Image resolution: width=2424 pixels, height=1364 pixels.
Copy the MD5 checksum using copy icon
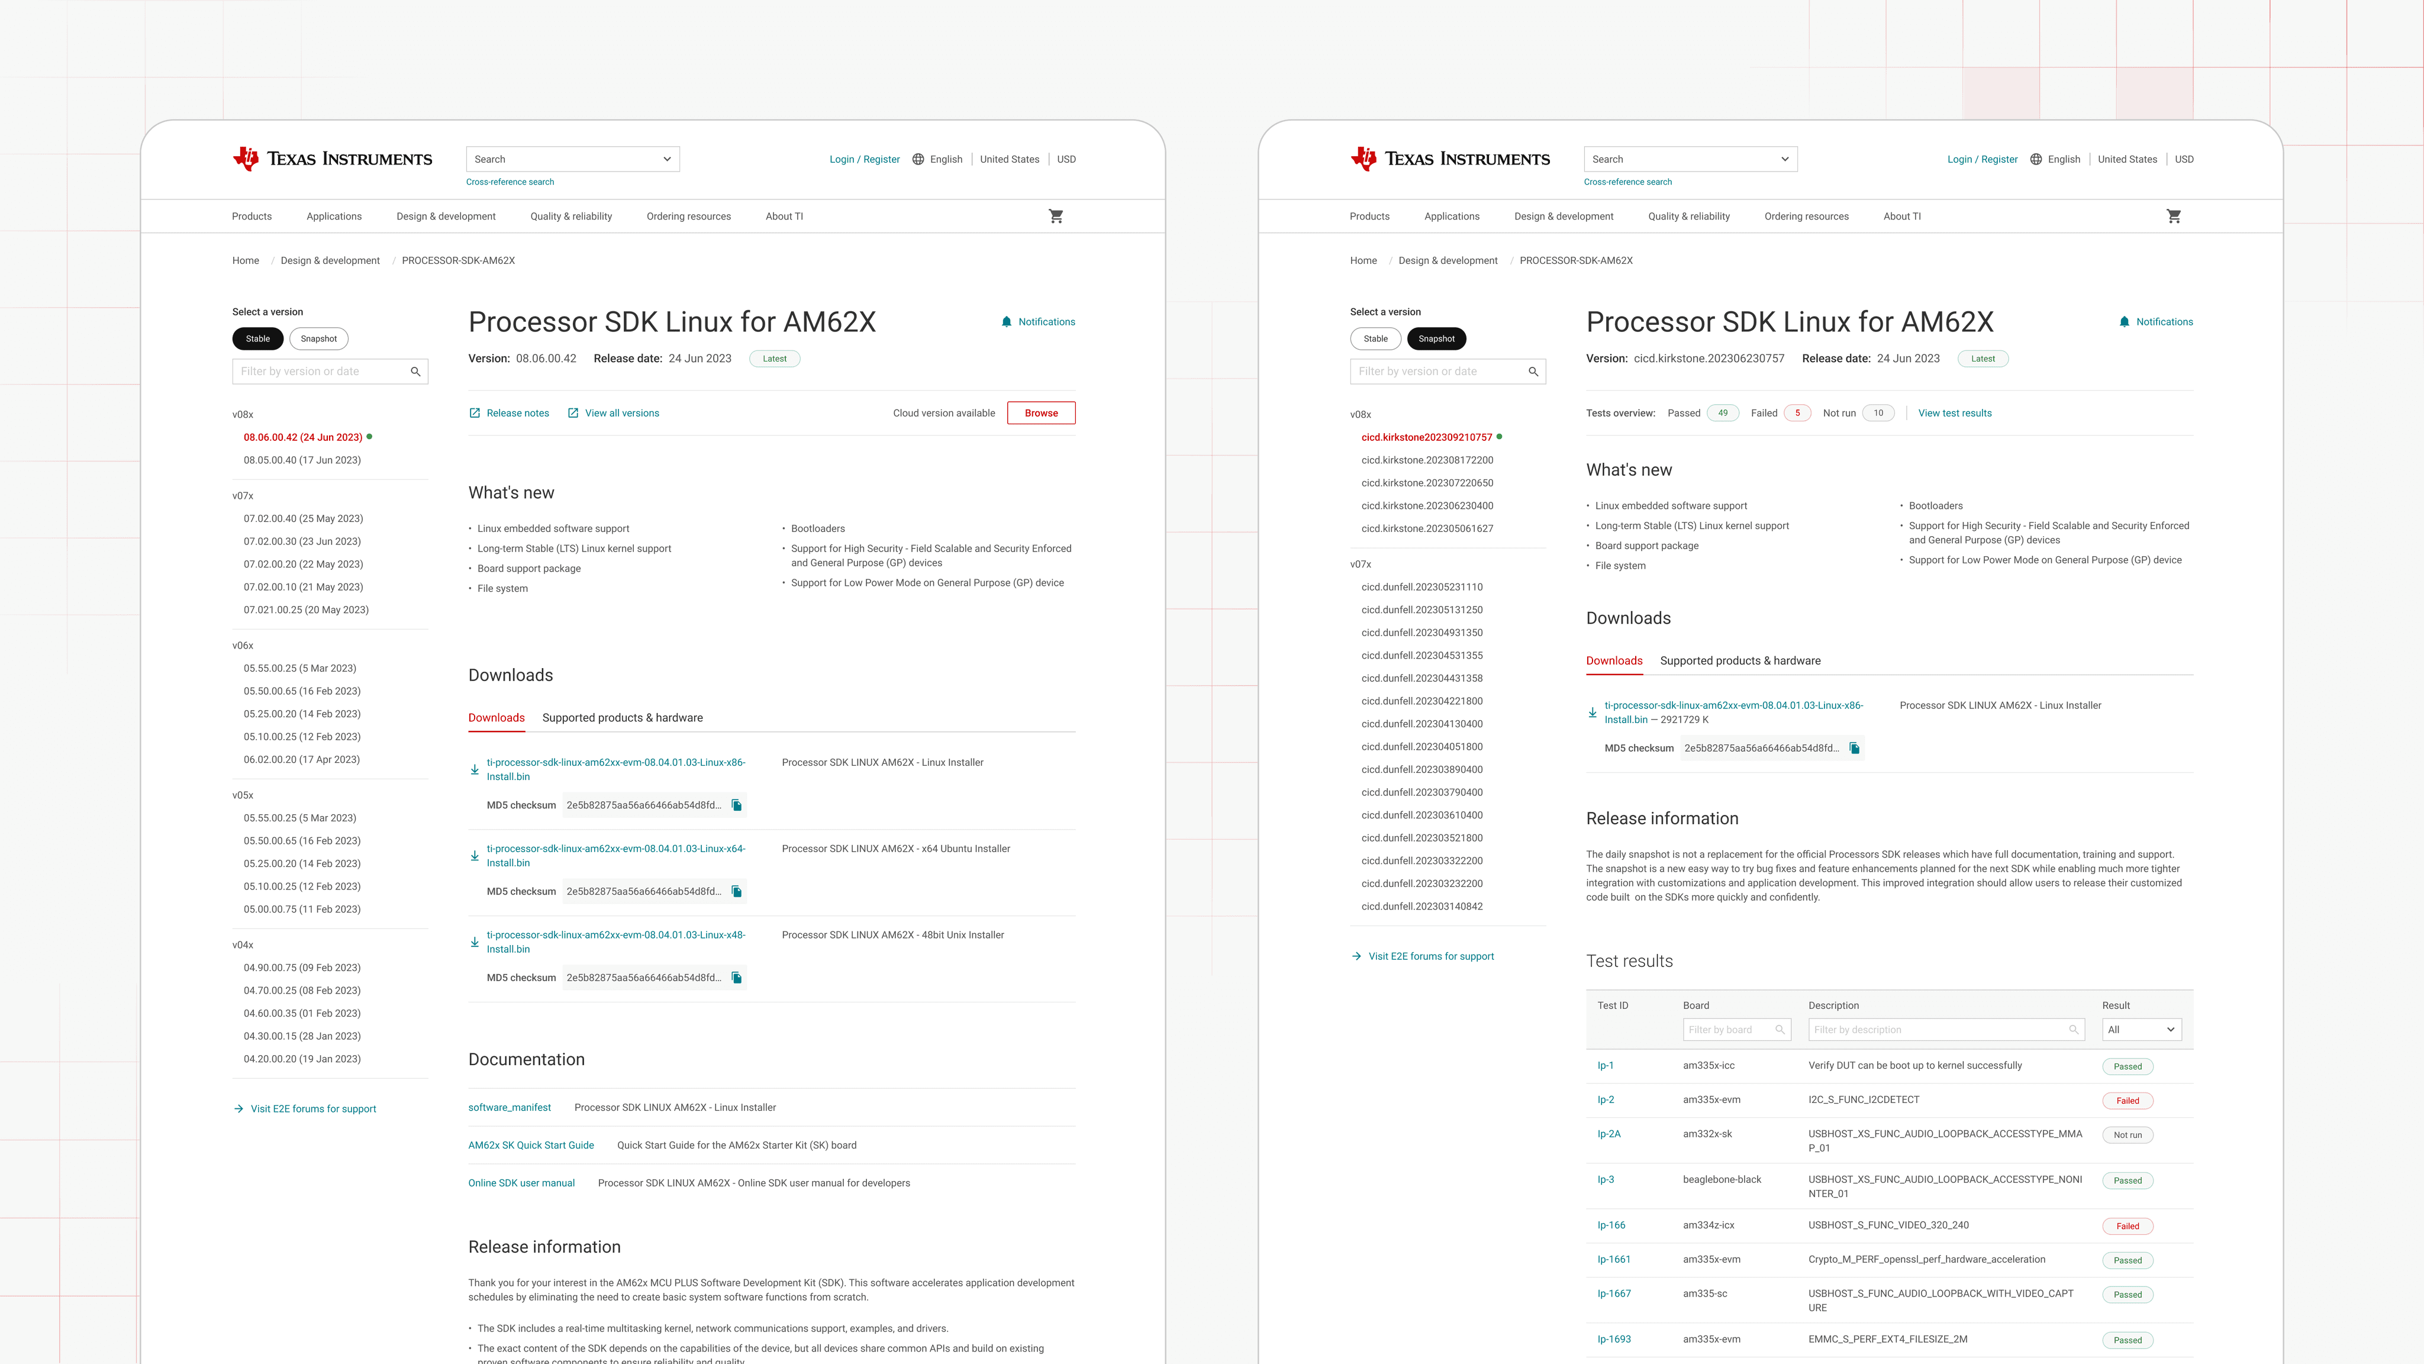pos(737,804)
